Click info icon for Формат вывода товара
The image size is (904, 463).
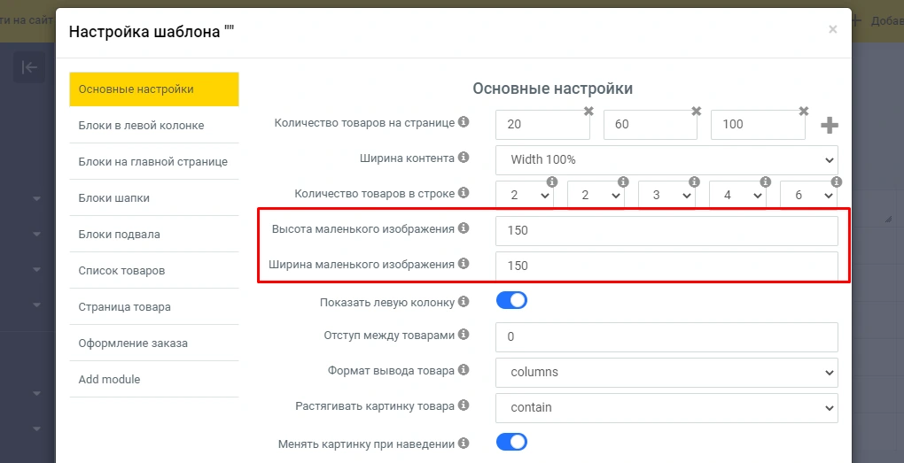point(464,370)
